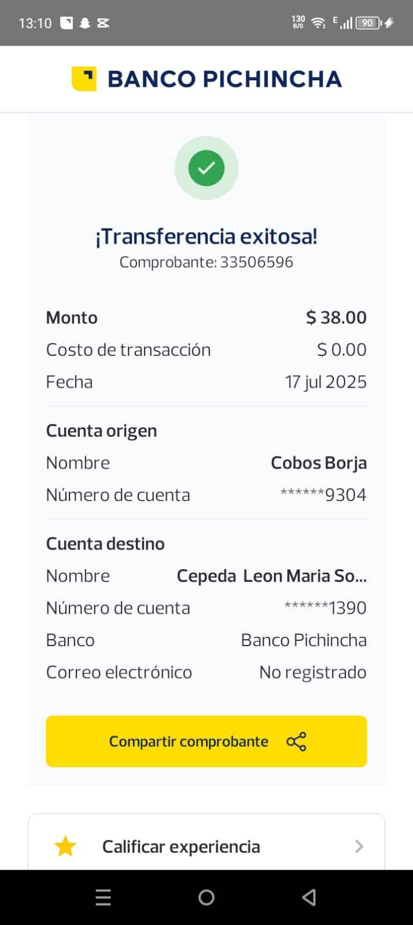Tap the Wi-Fi status icon
The image size is (413, 925).
(318, 23)
